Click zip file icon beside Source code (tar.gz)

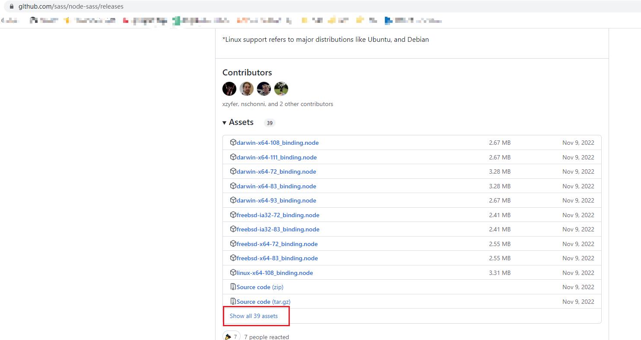point(233,302)
